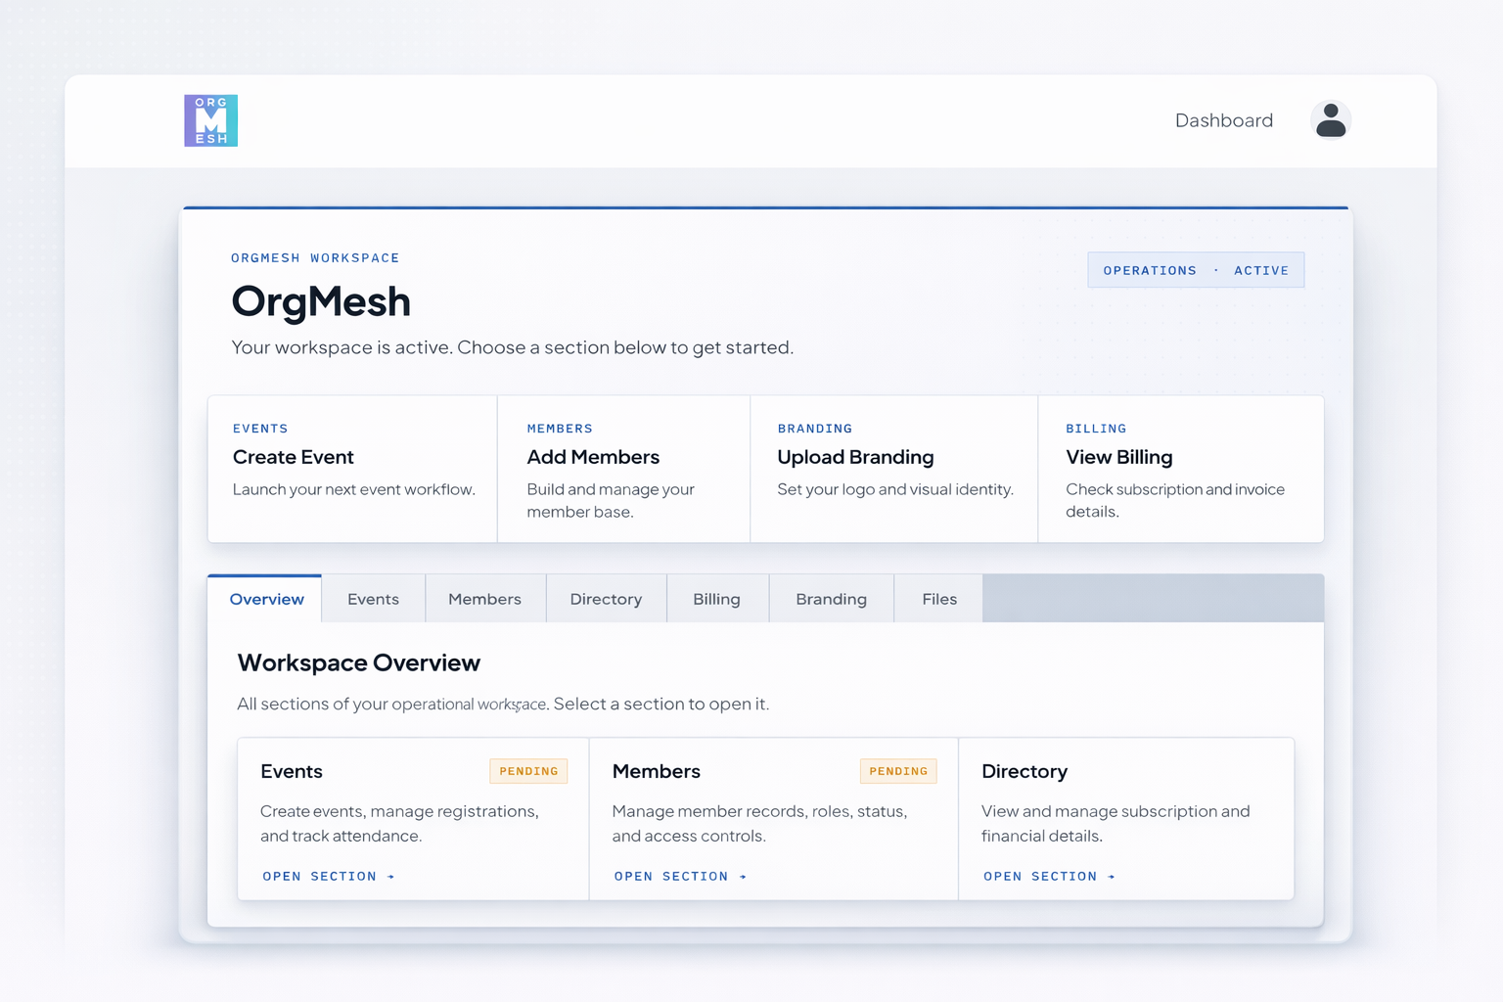Select the Dashboard navigation link

1224,119
